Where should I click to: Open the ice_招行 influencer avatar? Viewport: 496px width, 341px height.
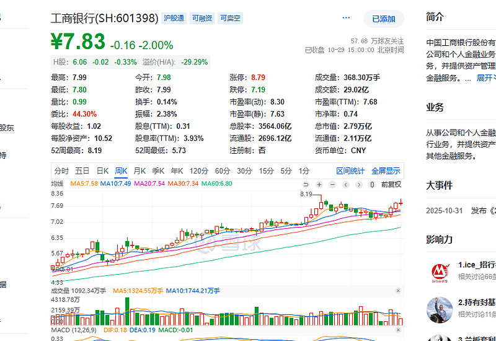coord(440,270)
